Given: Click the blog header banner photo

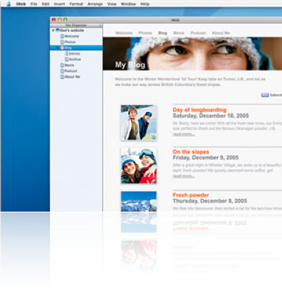Looking at the screenshot, I should point(192,54).
